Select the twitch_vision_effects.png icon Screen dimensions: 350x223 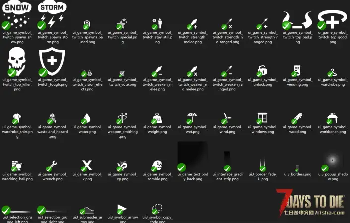[87, 73]
